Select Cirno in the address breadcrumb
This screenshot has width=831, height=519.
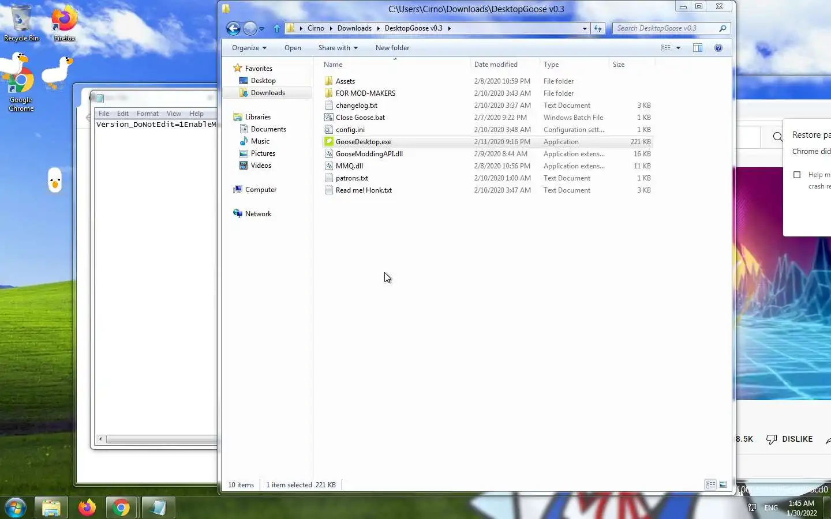[x=316, y=28]
